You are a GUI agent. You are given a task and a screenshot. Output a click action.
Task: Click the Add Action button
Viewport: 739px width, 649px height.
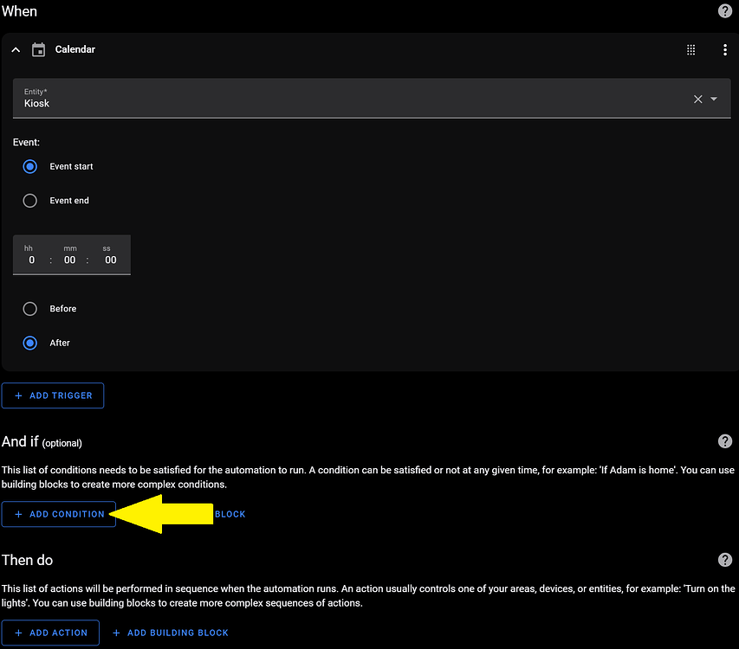point(50,633)
